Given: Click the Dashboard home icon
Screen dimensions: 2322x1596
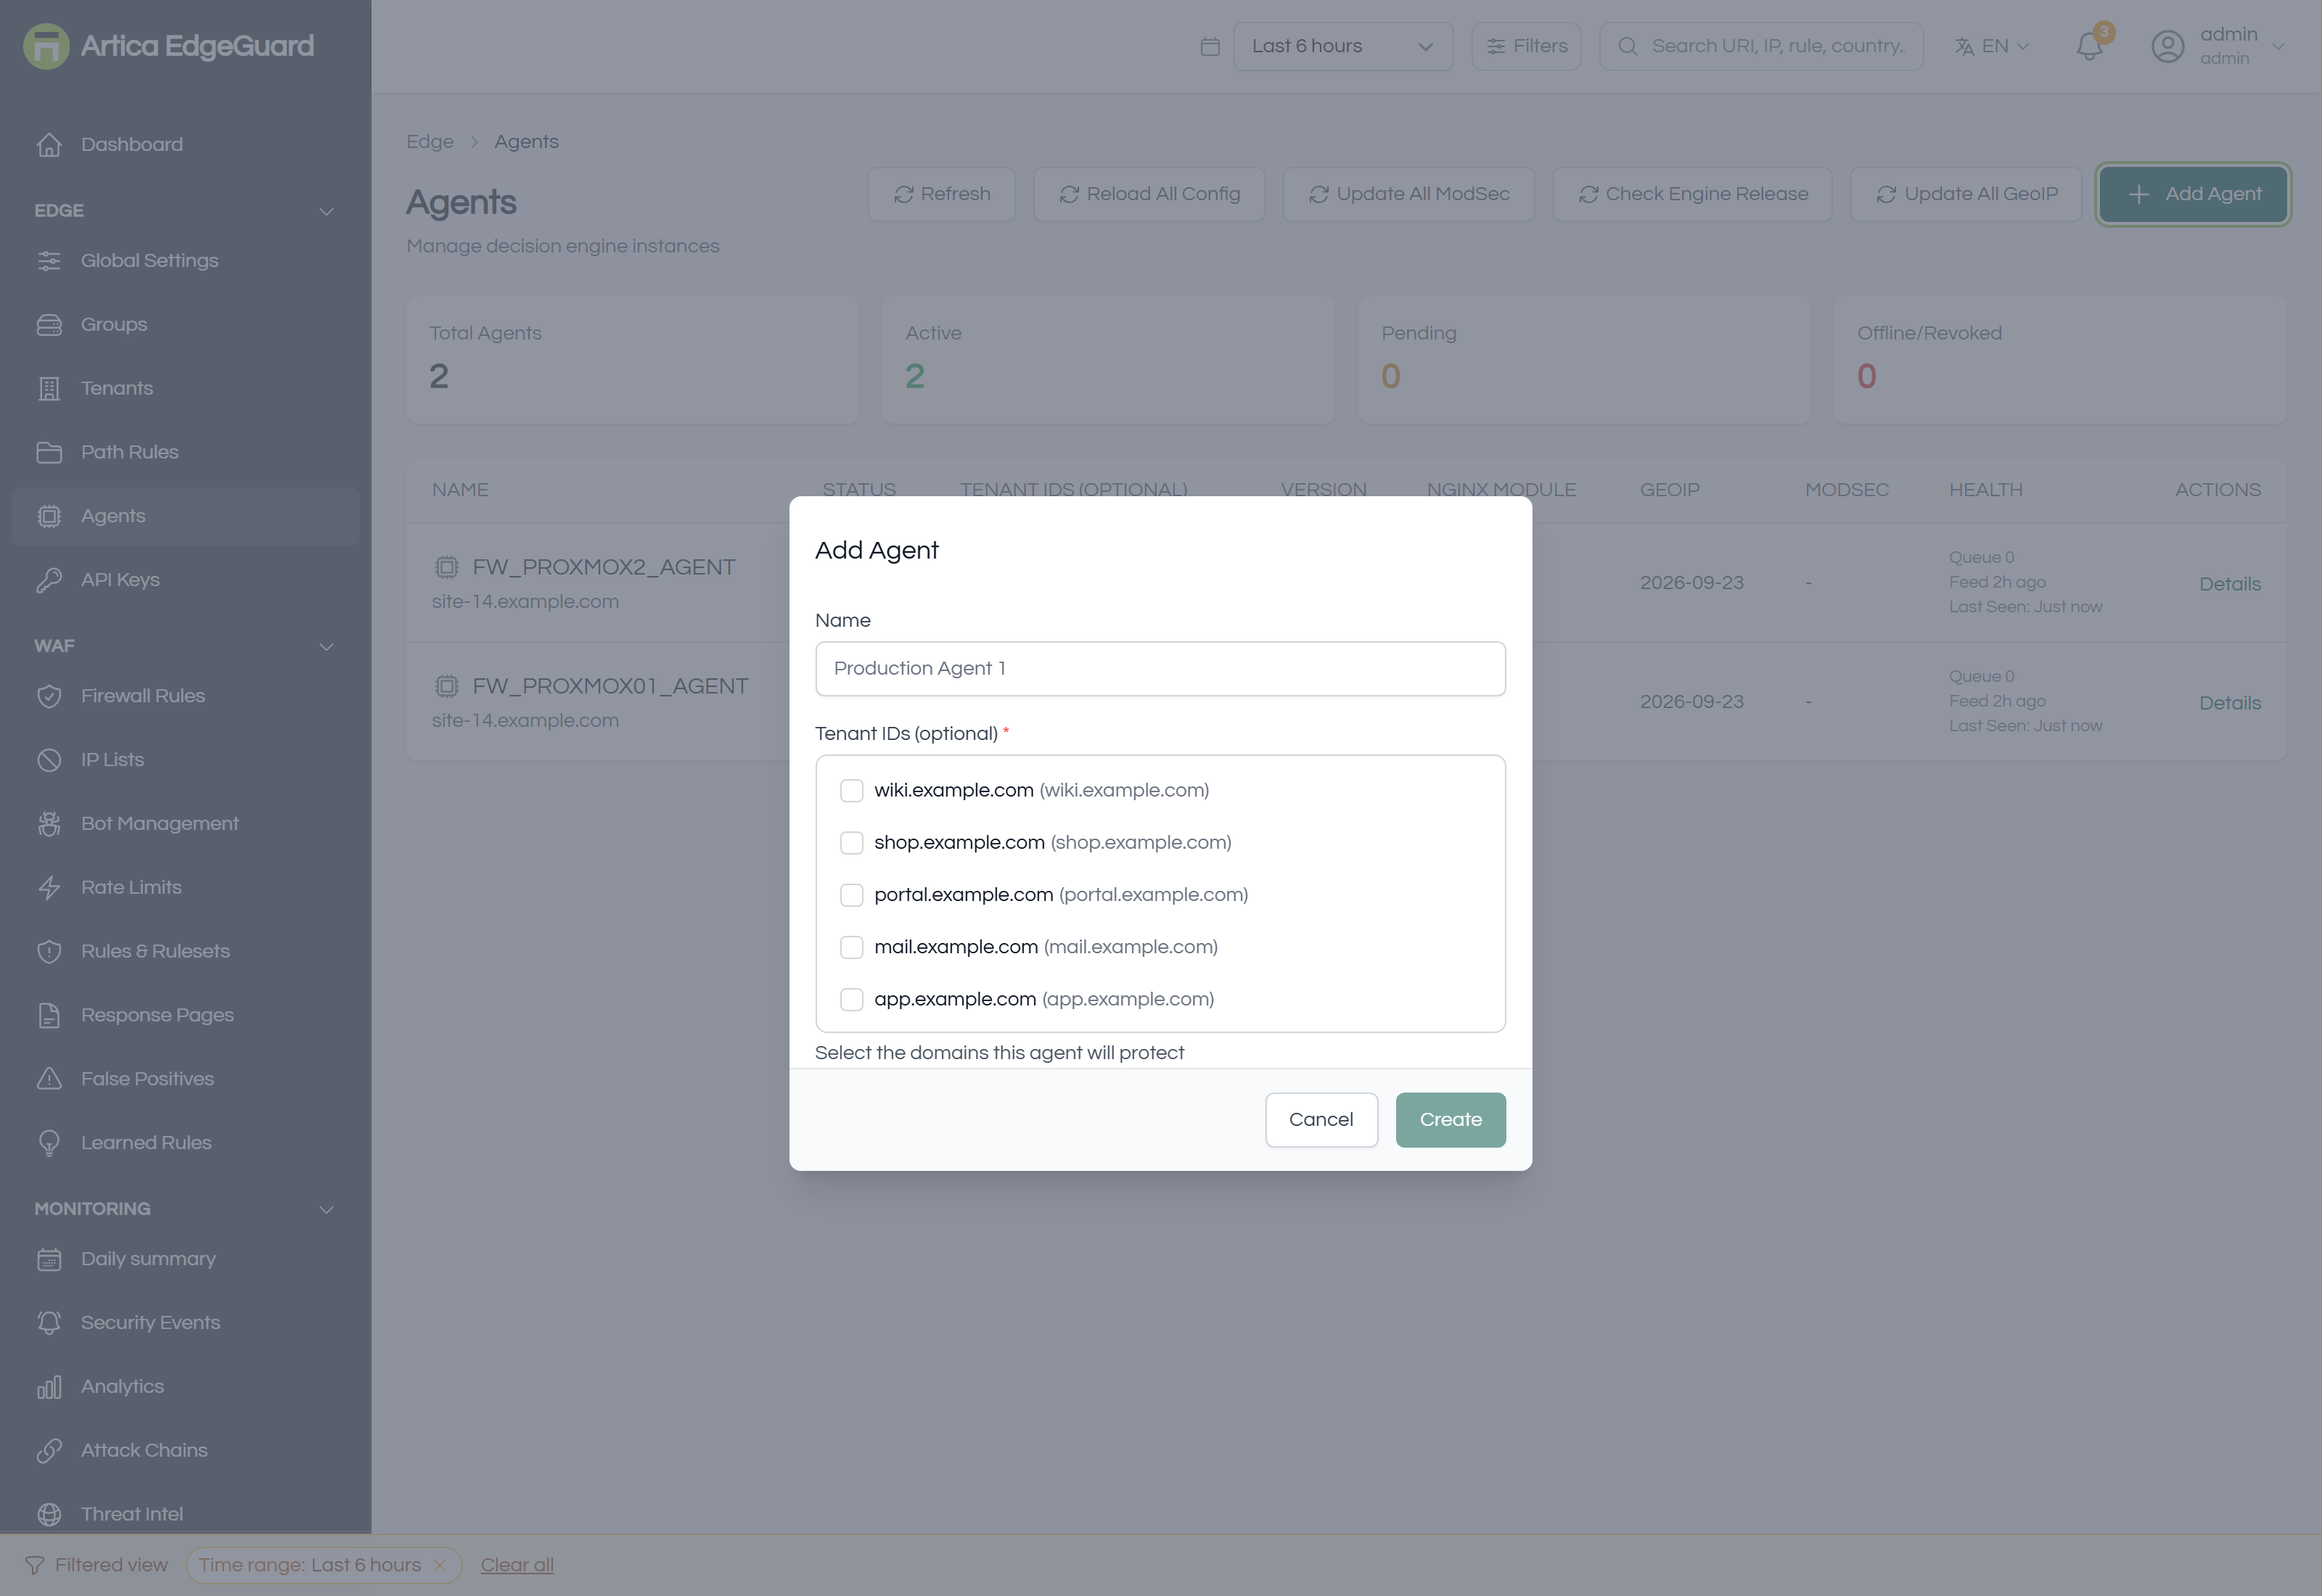Looking at the screenshot, I should tap(49, 145).
